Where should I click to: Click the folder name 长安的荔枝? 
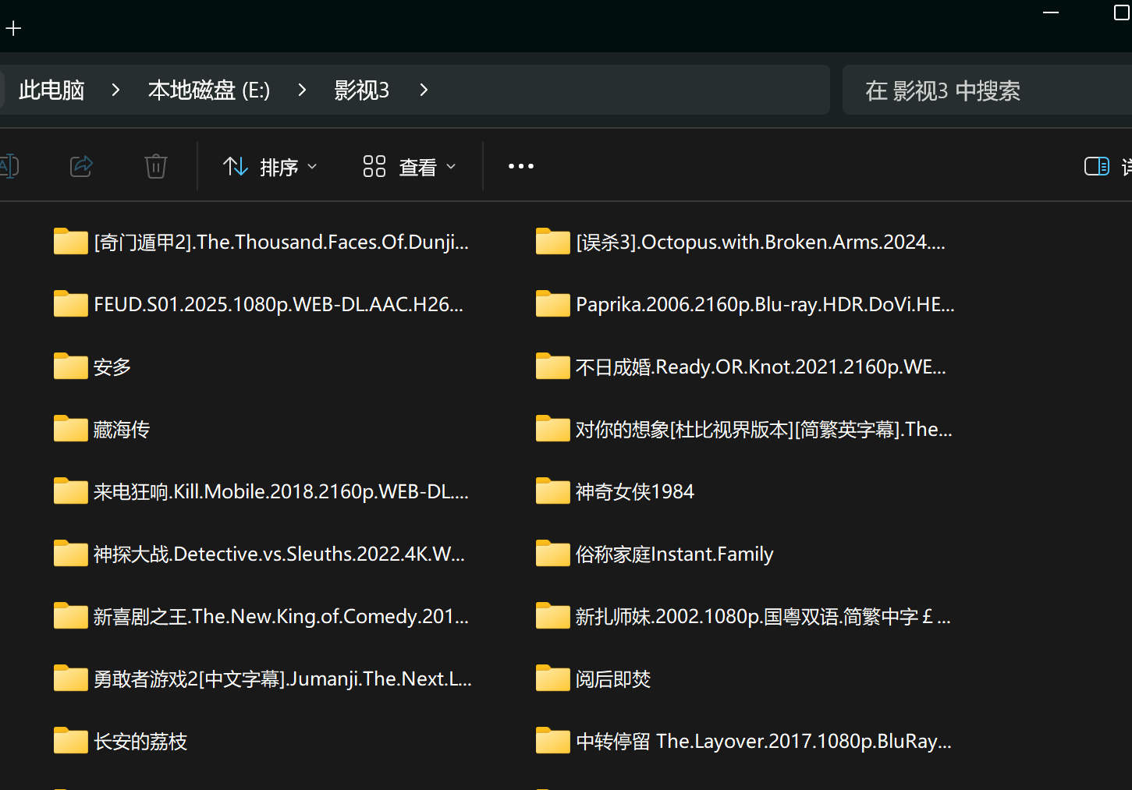pos(140,742)
